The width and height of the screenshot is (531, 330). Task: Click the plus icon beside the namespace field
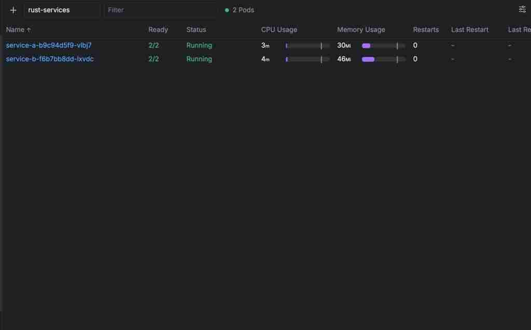(13, 10)
